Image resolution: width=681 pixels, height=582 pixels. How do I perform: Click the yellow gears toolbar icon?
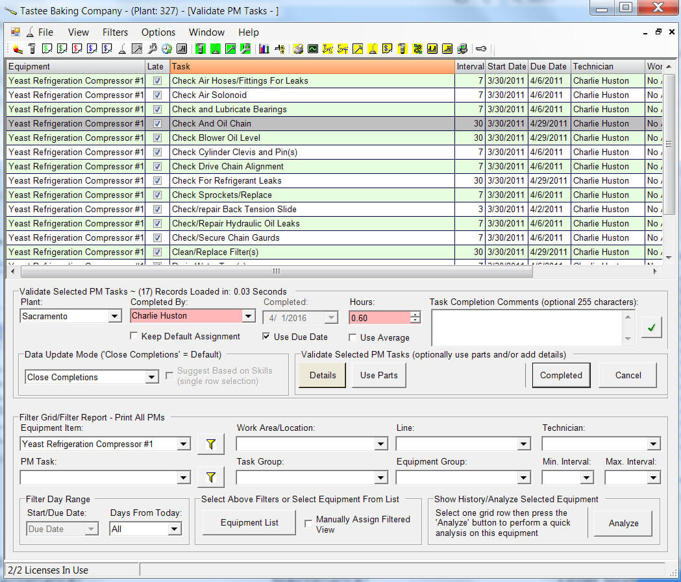pos(417,49)
